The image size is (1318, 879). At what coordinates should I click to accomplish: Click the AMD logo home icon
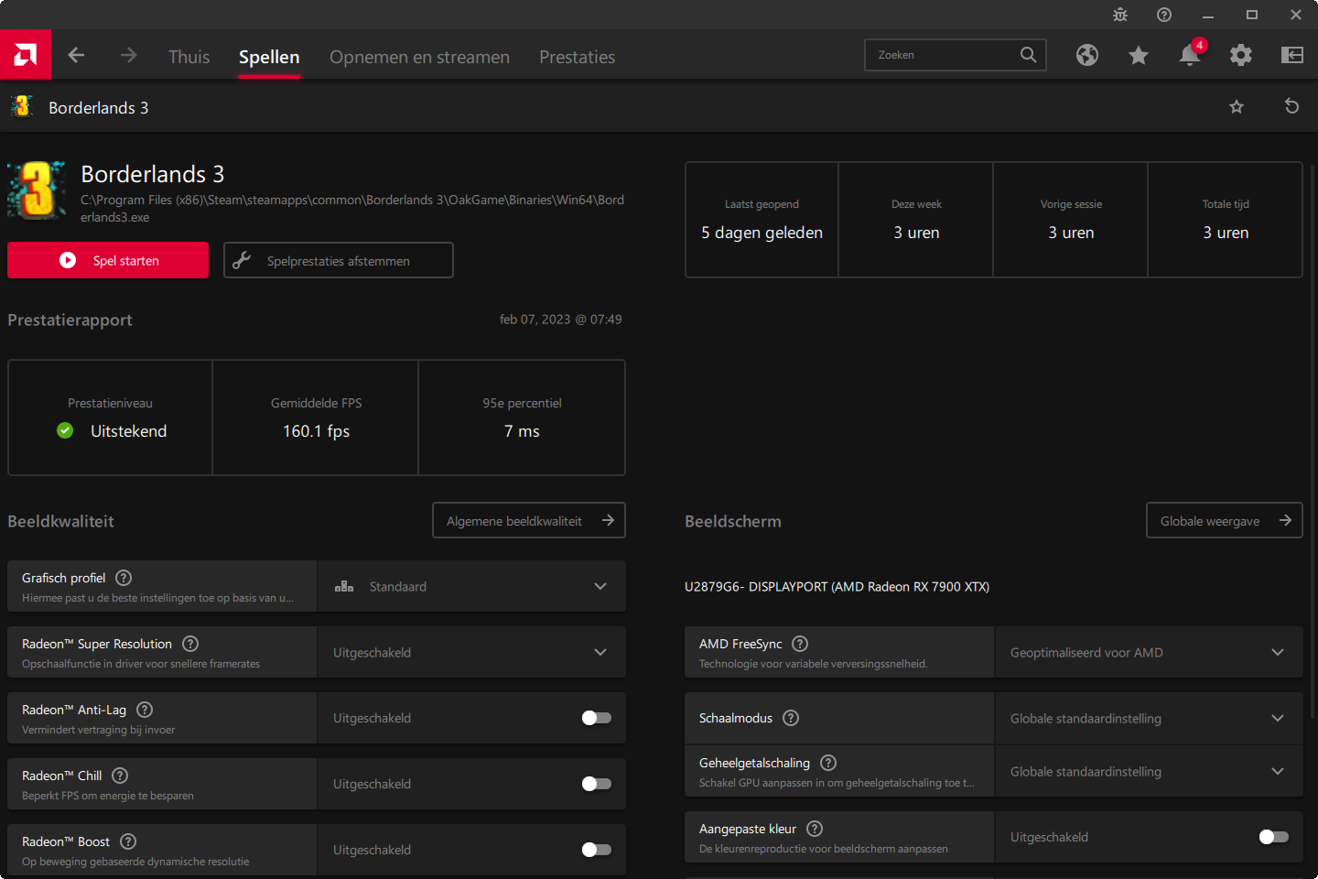click(26, 55)
